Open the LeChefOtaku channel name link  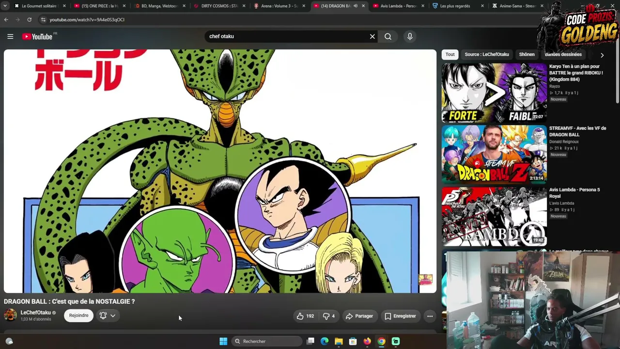[36, 313]
